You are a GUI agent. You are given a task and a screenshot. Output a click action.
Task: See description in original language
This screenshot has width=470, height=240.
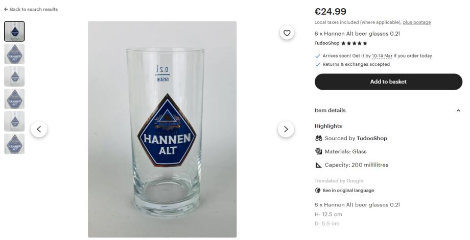348,191
